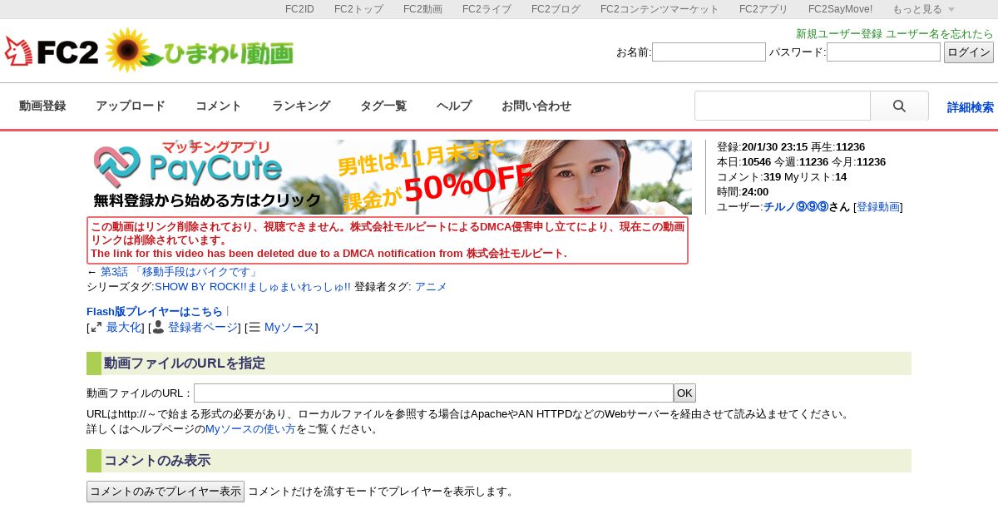Go to ランキング in navigation
The height and width of the screenshot is (524, 998).
pyautogui.click(x=301, y=106)
